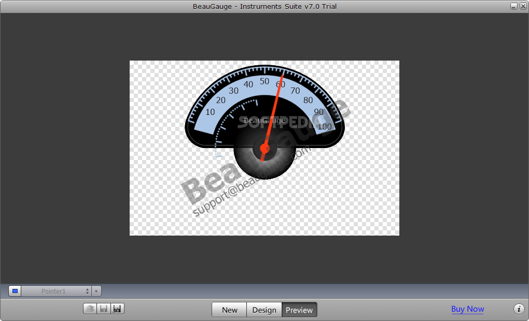Open the Buy Now link
Viewport: 529px width, 321px height.
468,309
